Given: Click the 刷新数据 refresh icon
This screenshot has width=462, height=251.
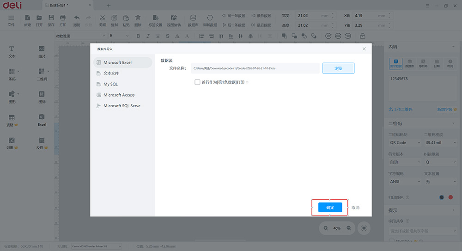Looking at the screenshot, I should pos(210,20).
